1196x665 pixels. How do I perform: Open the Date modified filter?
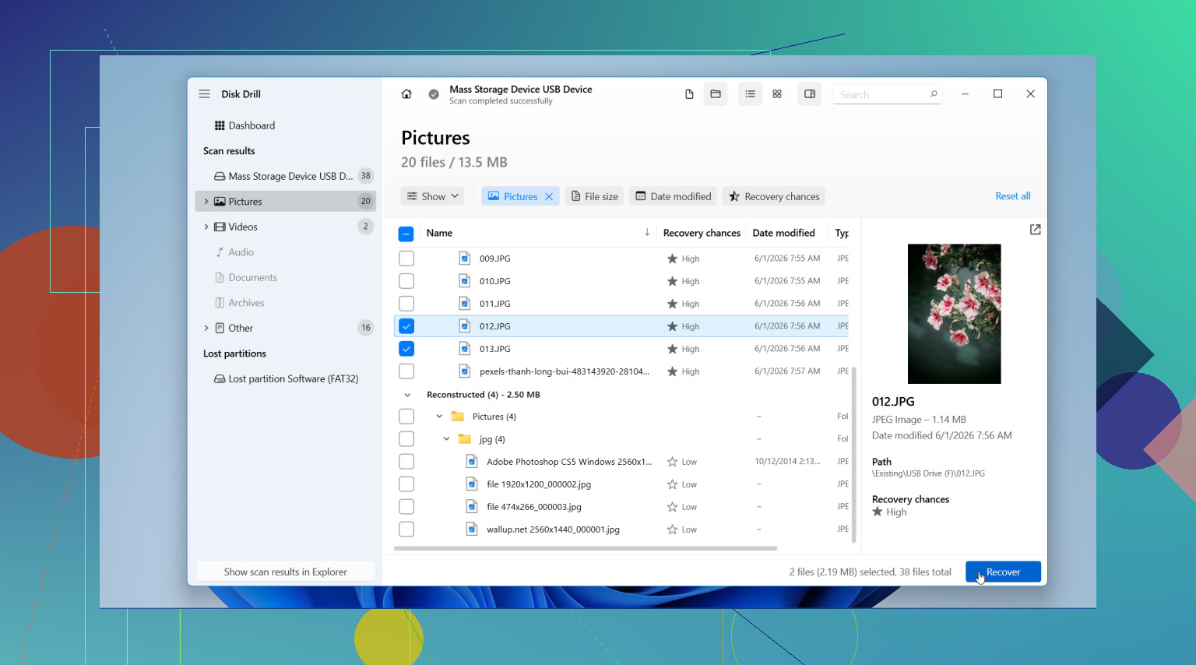(674, 196)
